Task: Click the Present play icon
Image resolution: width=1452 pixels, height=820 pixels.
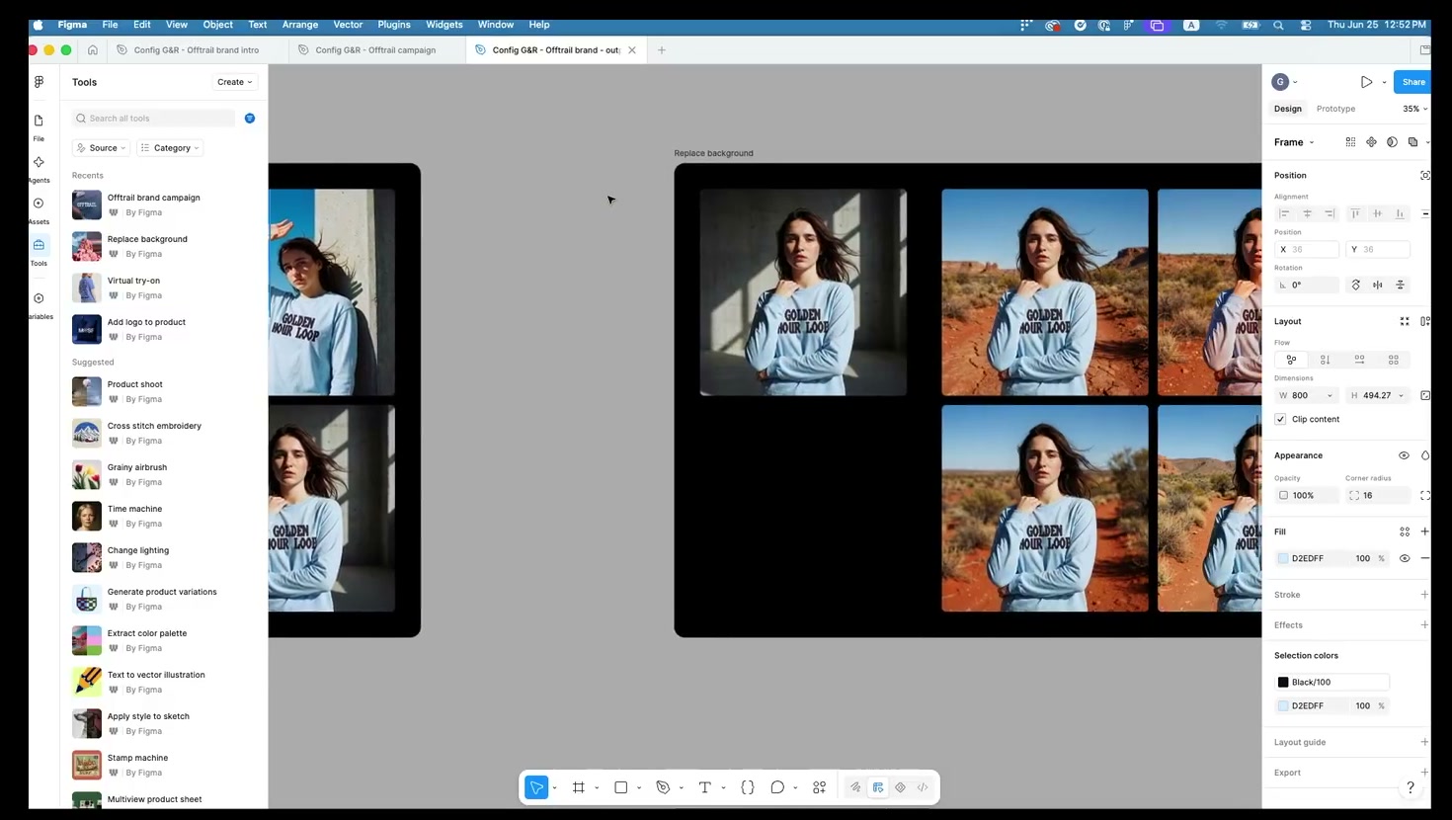Action: 1366,82
